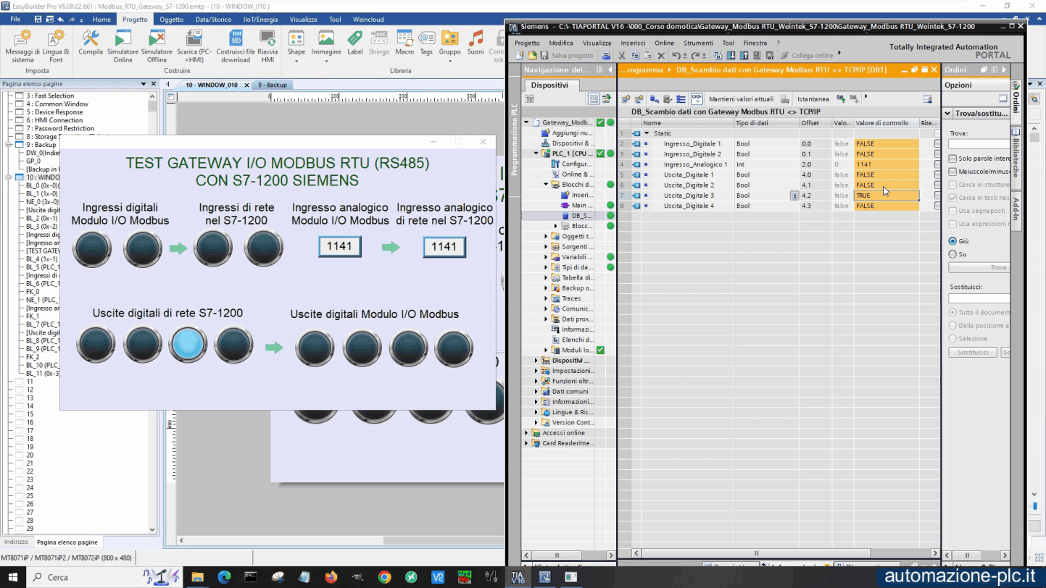Select 7 : Password Restriction in page list
Viewport: 1046px width, 588px height.
click(x=61, y=128)
